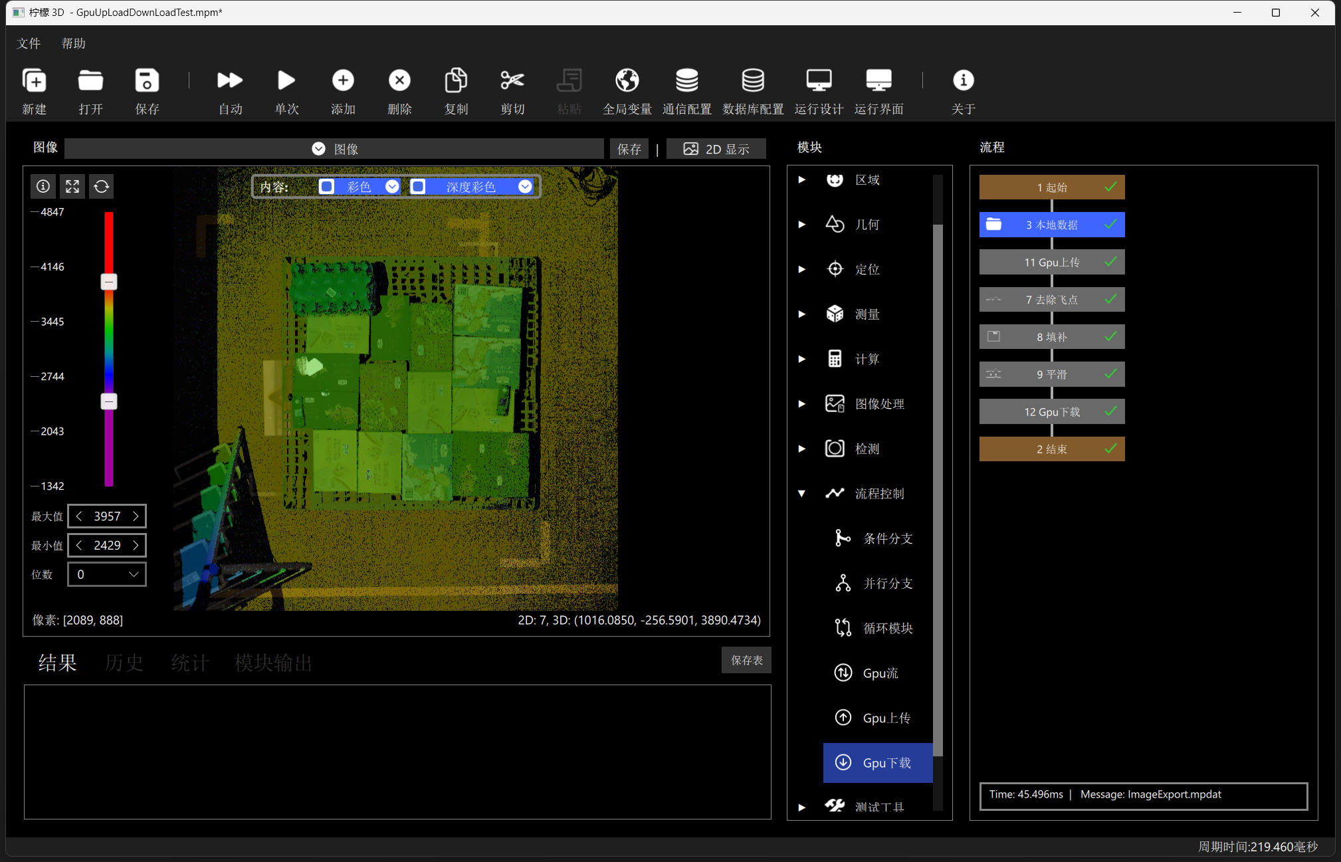The height and width of the screenshot is (862, 1341).
Task: Expand the 定位 module category
Action: [x=802, y=269]
